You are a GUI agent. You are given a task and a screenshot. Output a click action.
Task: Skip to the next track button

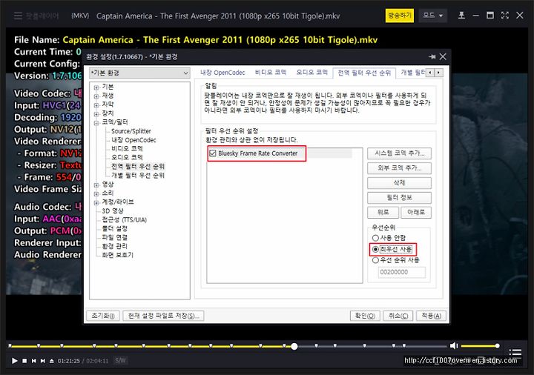click(x=42, y=360)
